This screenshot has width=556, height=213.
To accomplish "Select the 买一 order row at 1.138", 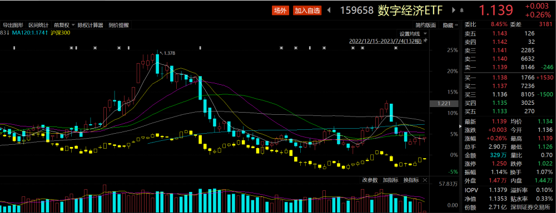I will [509, 78].
